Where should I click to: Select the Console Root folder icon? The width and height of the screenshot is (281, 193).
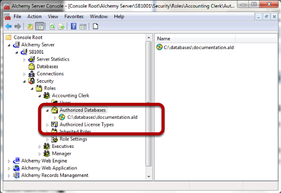tap(9, 37)
